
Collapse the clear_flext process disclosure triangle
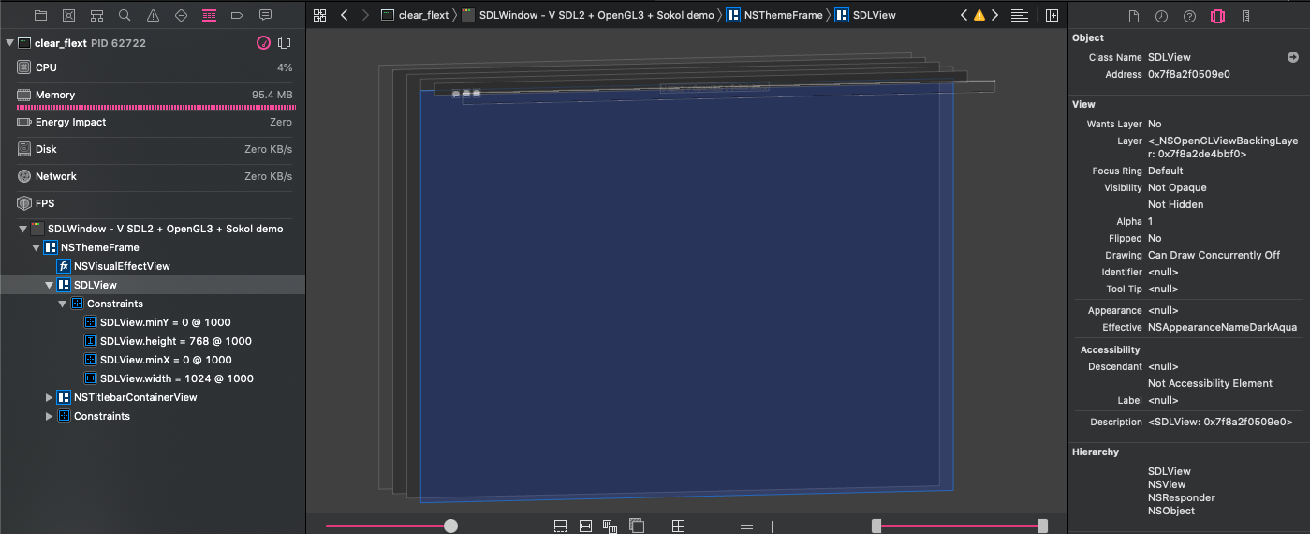[x=9, y=43]
